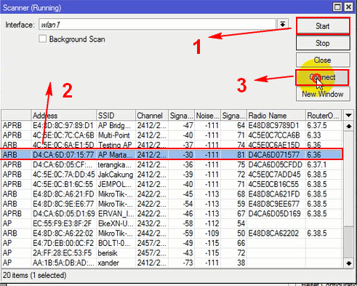357x286 pixels.
Task: Select the ERVAN_I... SSID row
Action: tap(172, 214)
